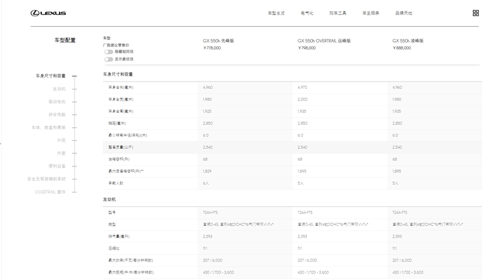Select 外观 in the sidebar list
Viewport: 490px width, 280px height.
61,140
